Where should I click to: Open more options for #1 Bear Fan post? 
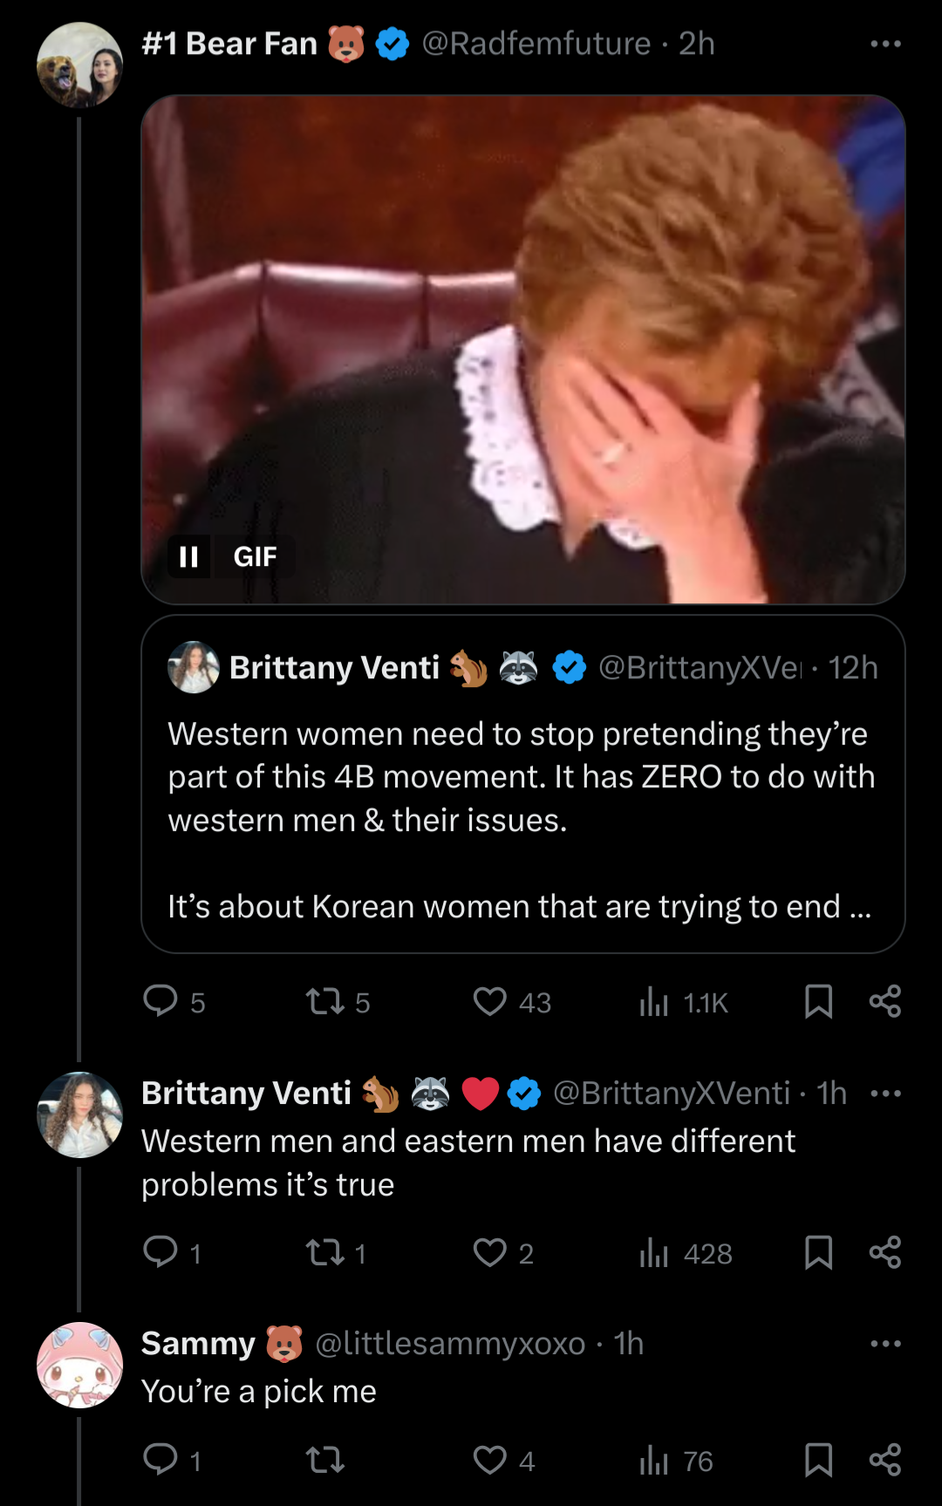coord(885,44)
